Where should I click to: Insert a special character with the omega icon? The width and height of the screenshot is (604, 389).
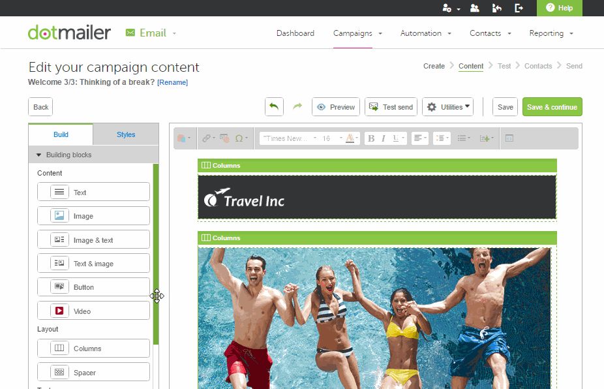click(x=239, y=138)
